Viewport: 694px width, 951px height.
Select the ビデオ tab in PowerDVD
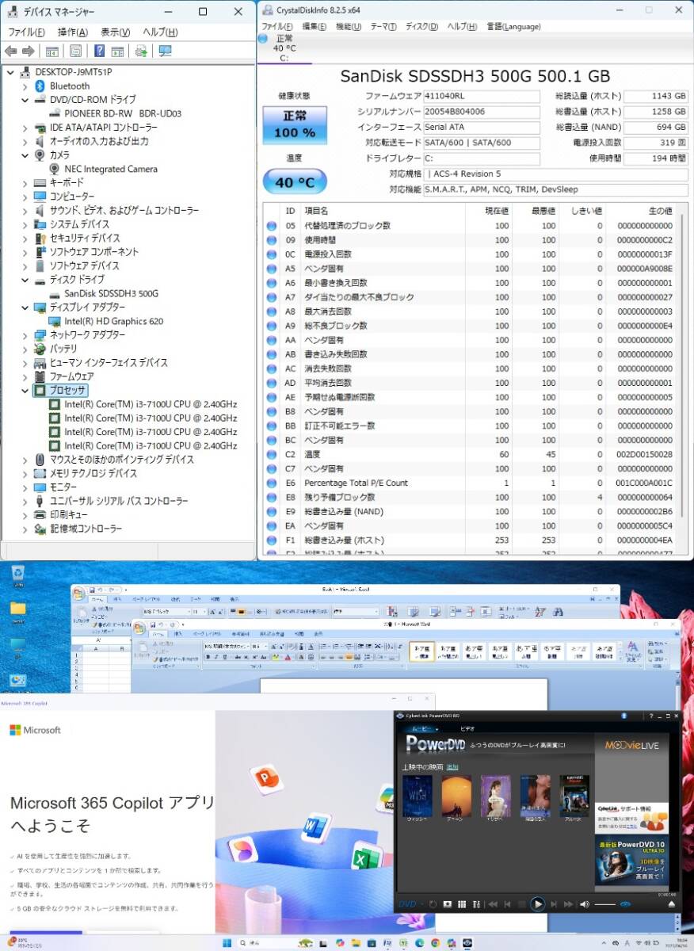coord(468,728)
